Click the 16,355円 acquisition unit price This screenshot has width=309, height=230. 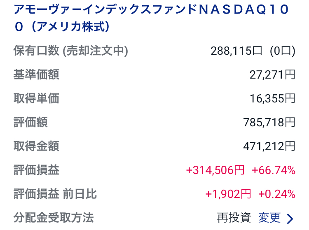click(272, 98)
